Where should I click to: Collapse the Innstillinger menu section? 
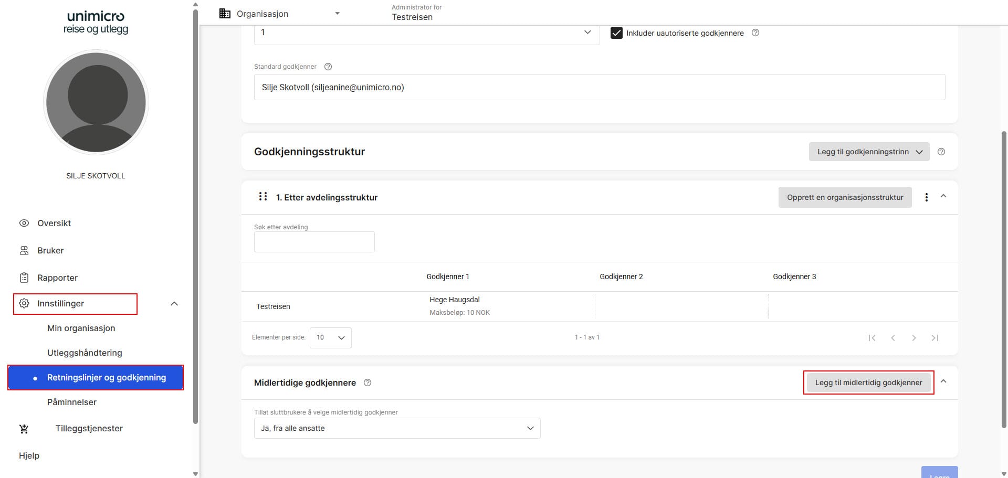[x=174, y=304]
